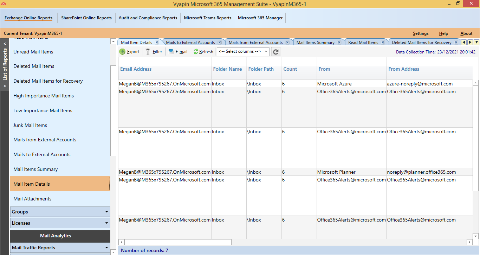
Task: Sort by Folder Path column header
Action: (261, 69)
